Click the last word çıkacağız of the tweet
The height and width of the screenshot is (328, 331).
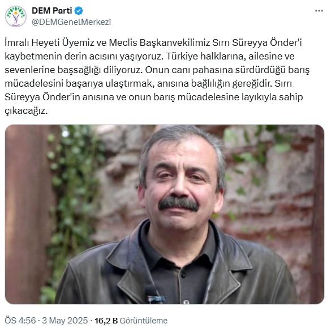(26, 111)
